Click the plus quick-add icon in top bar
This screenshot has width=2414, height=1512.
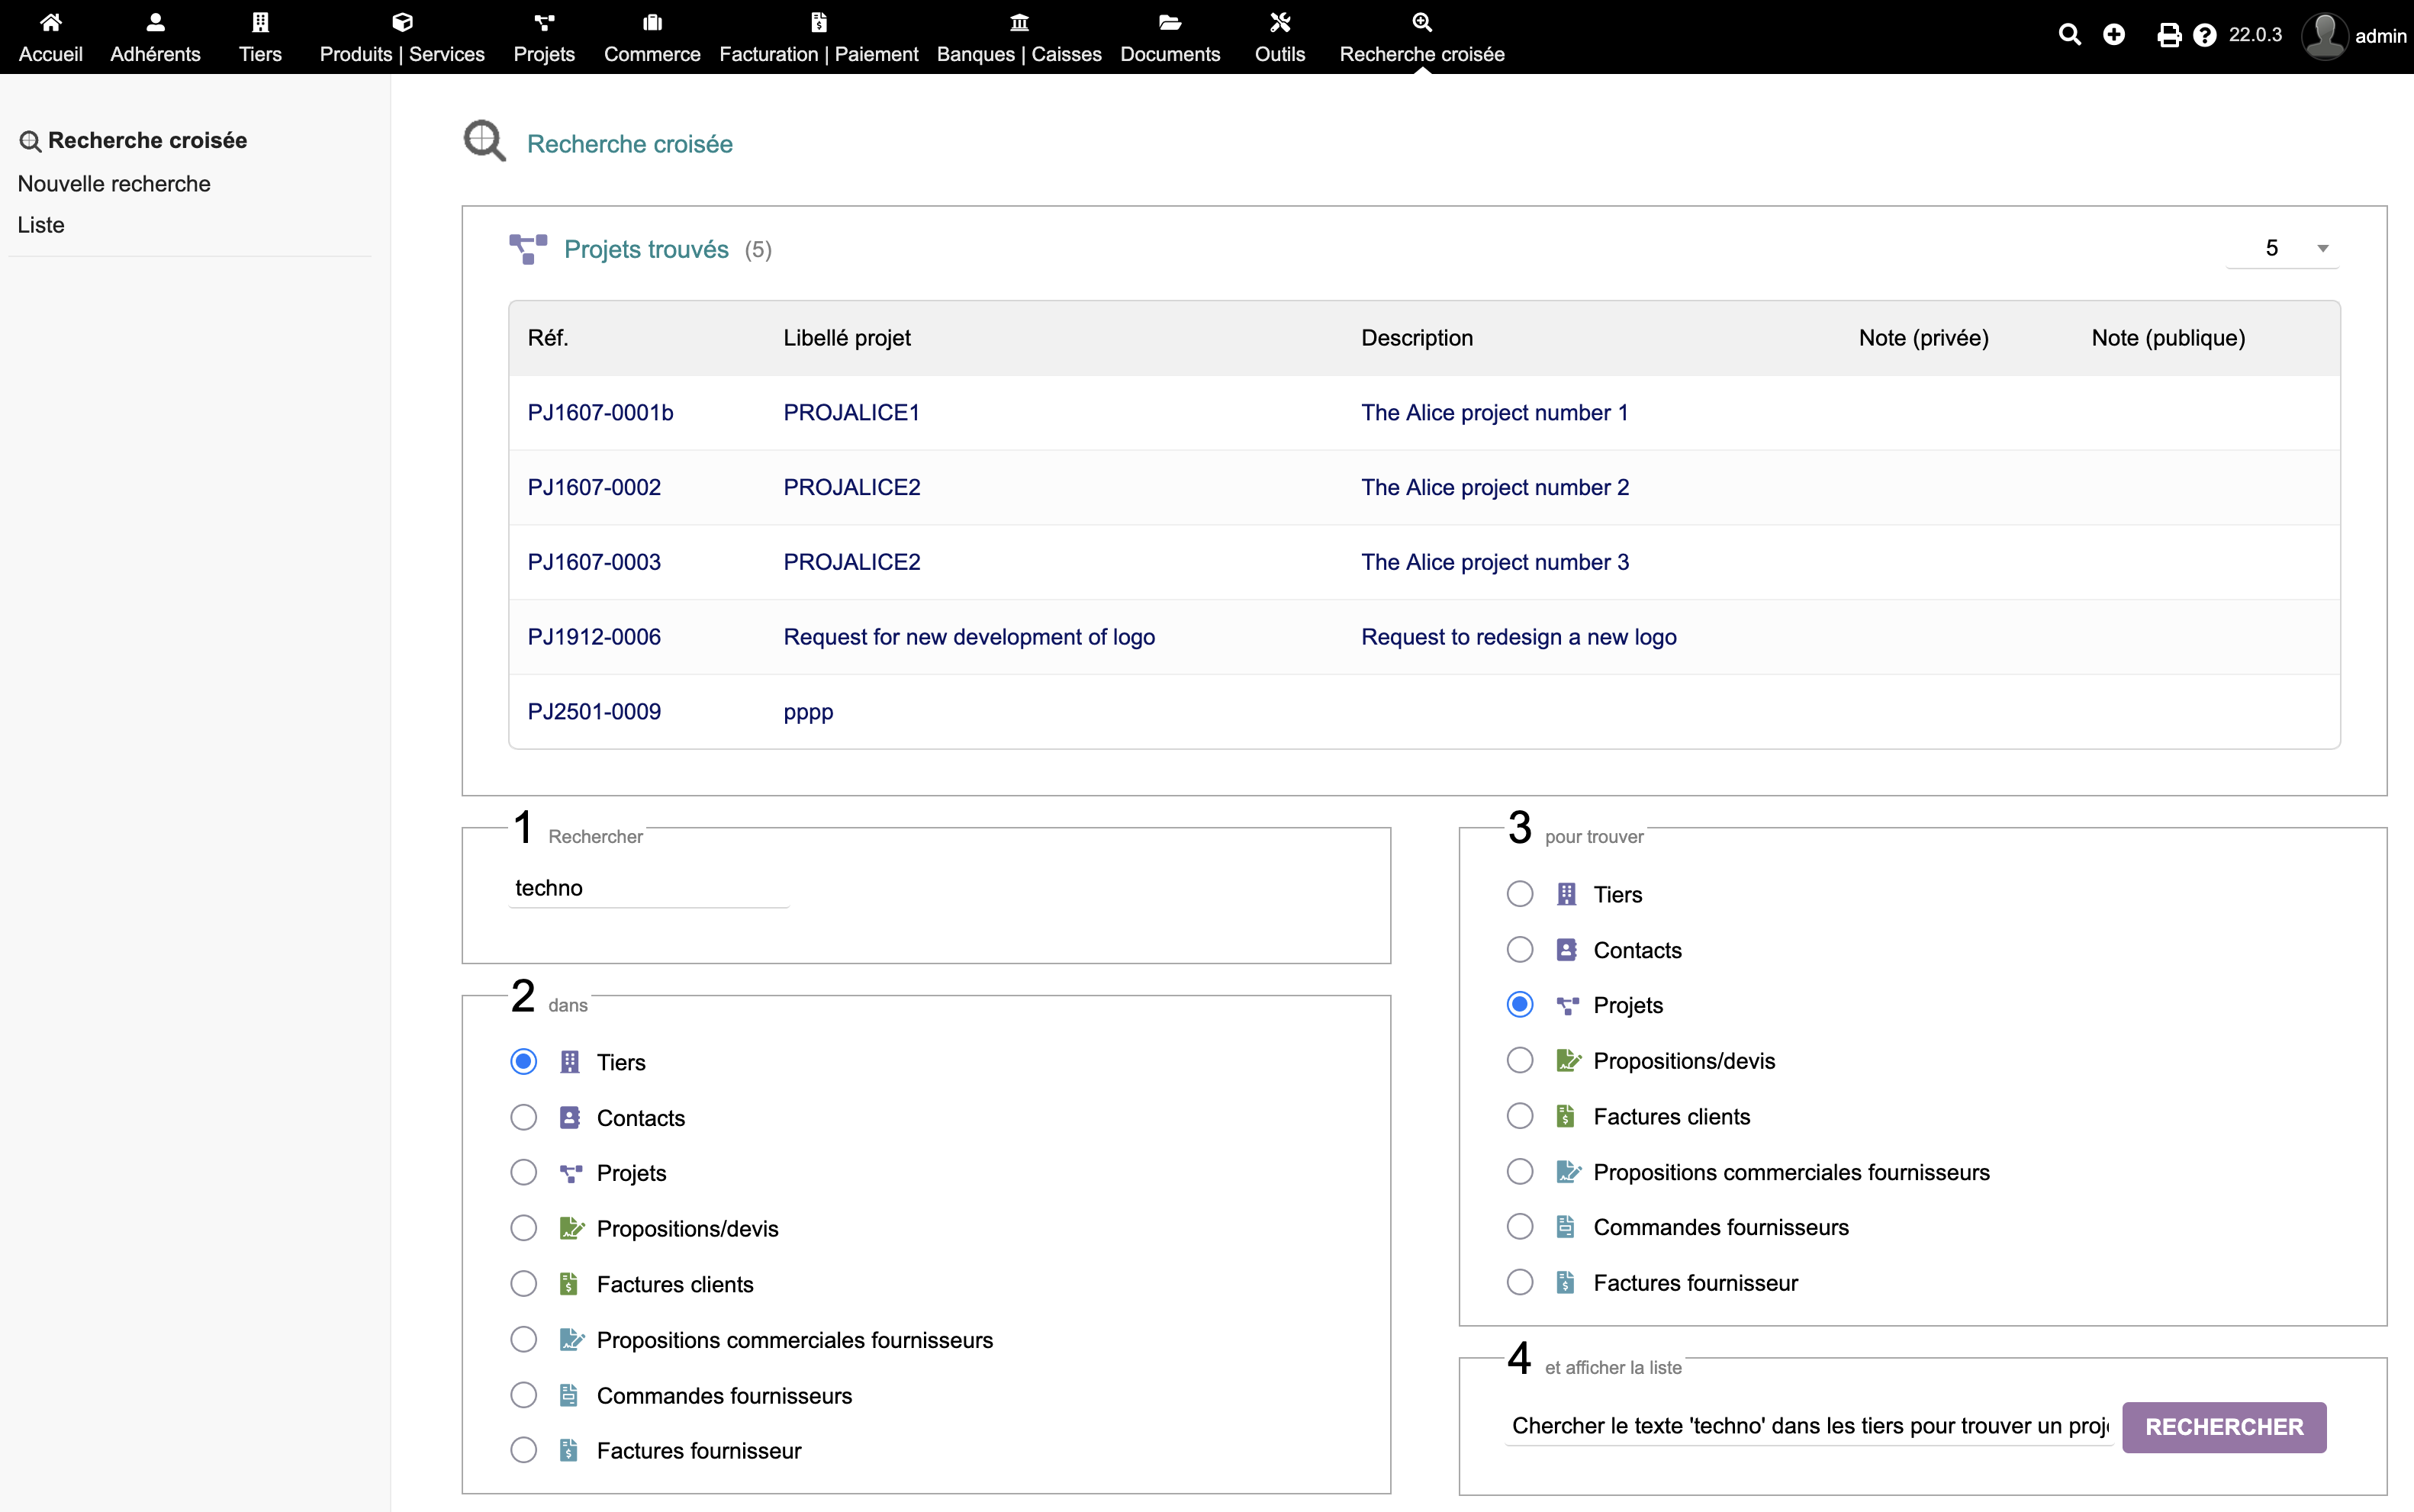pos(2113,35)
